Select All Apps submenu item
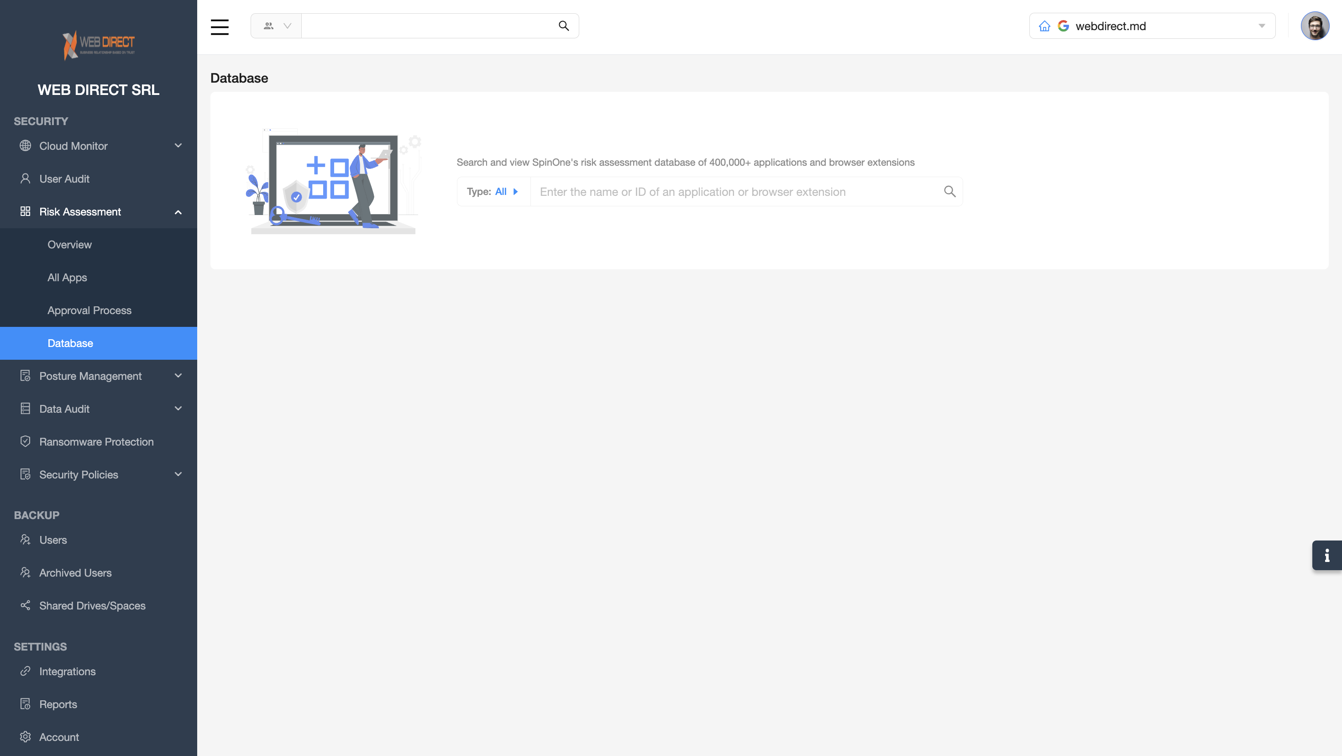This screenshot has width=1342, height=756. [67, 277]
